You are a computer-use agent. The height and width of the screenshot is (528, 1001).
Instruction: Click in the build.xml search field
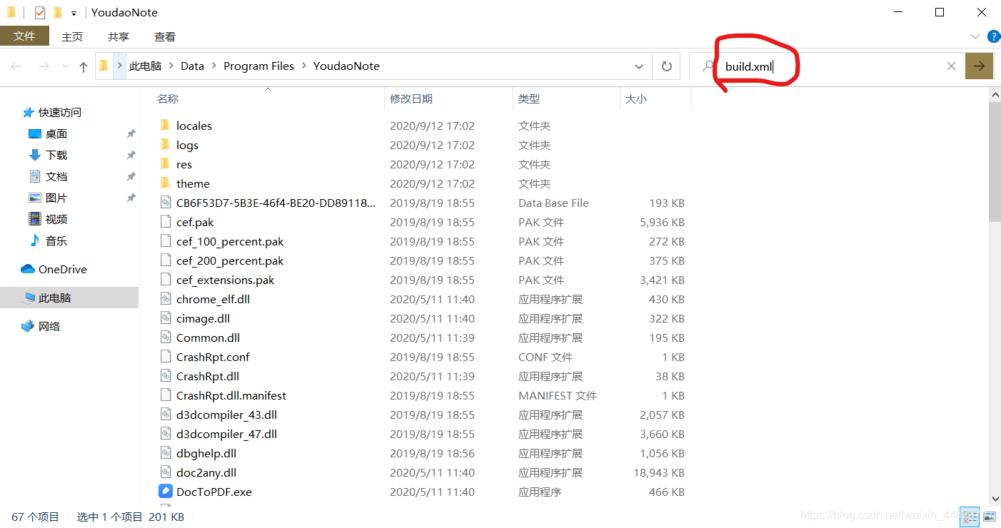click(828, 66)
